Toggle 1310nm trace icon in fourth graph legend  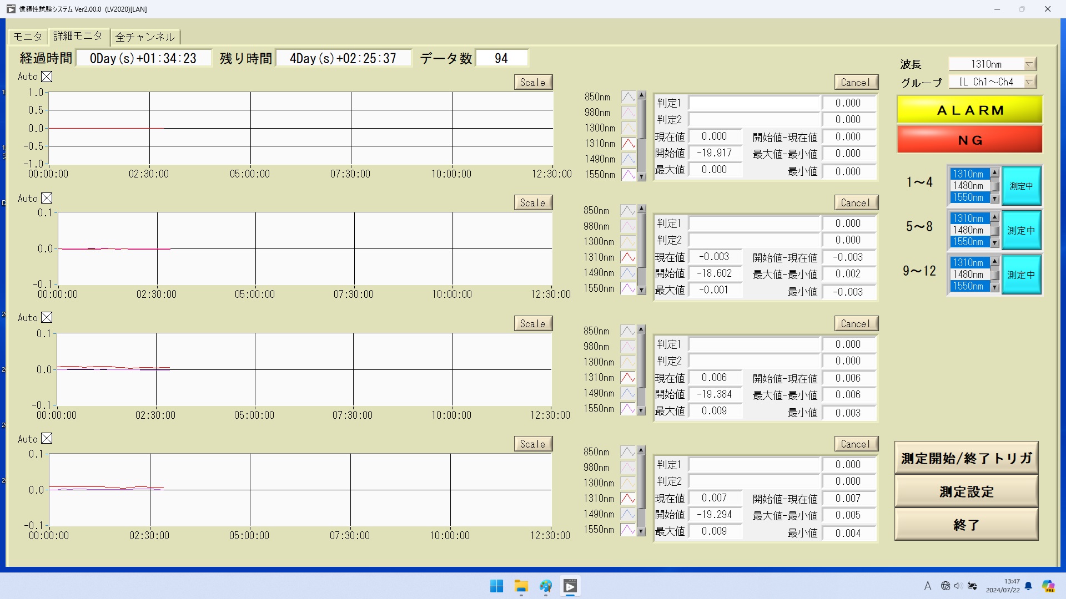point(627,499)
